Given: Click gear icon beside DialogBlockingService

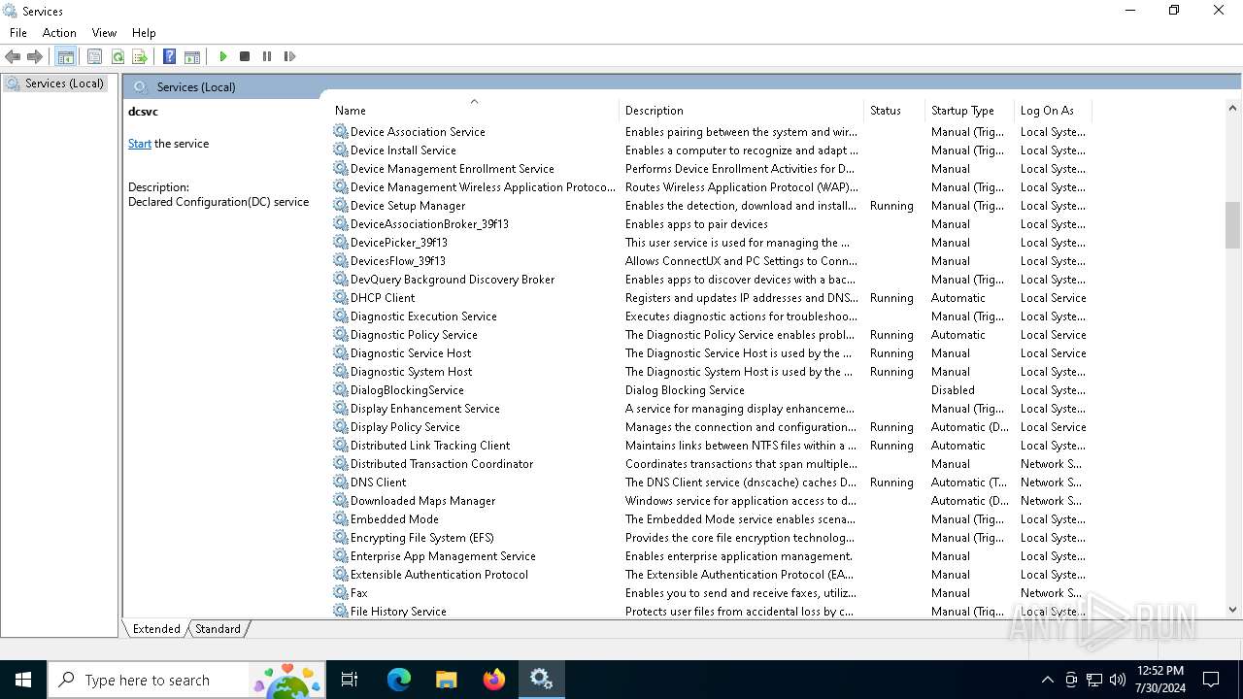Looking at the screenshot, I should (x=341, y=390).
